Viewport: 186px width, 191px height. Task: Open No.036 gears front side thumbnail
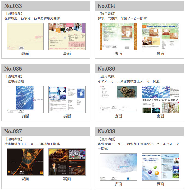(118, 99)
